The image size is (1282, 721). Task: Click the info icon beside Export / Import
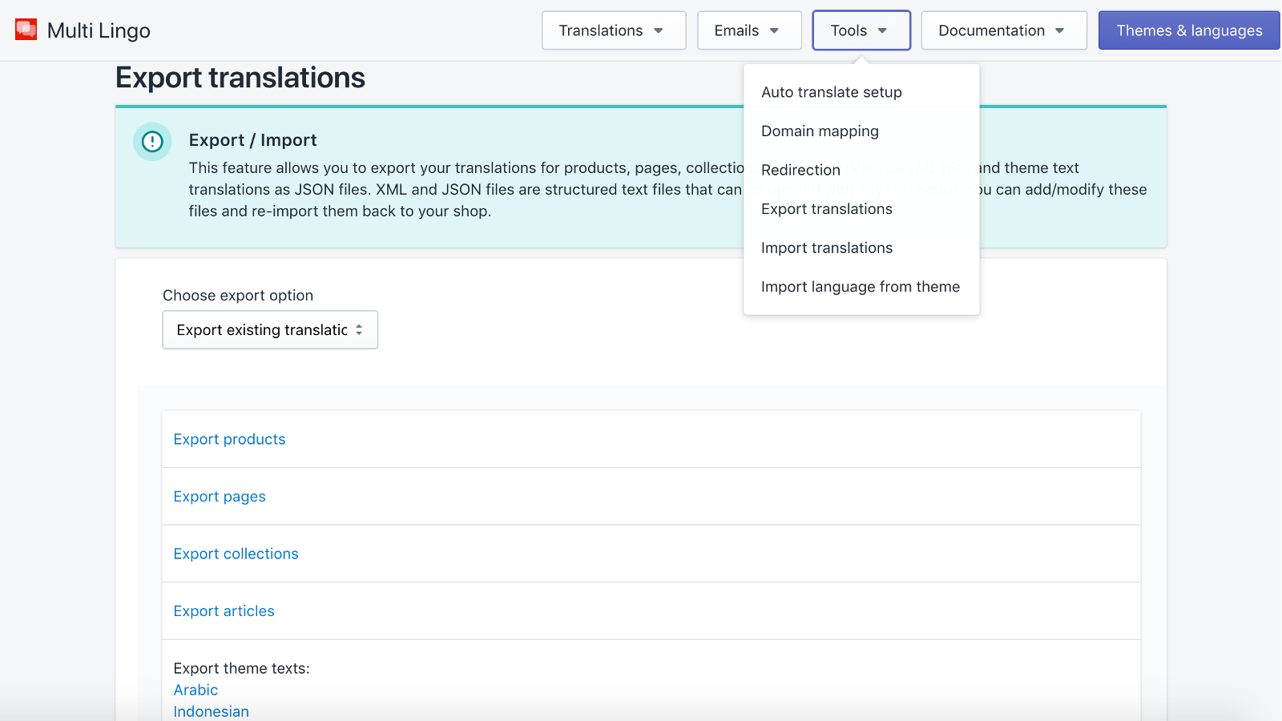(152, 142)
